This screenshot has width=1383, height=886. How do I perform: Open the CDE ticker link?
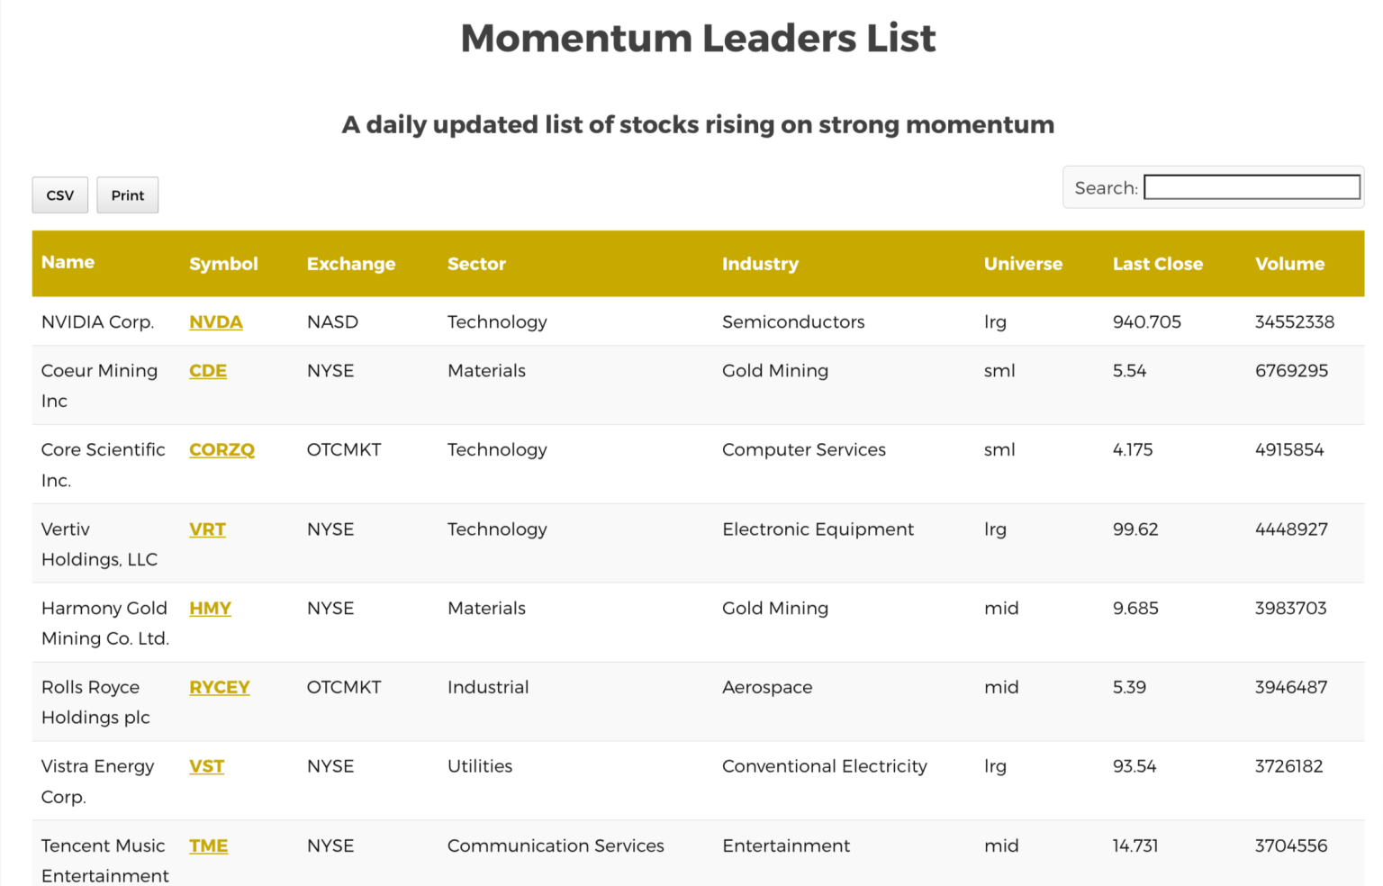[x=207, y=370]
